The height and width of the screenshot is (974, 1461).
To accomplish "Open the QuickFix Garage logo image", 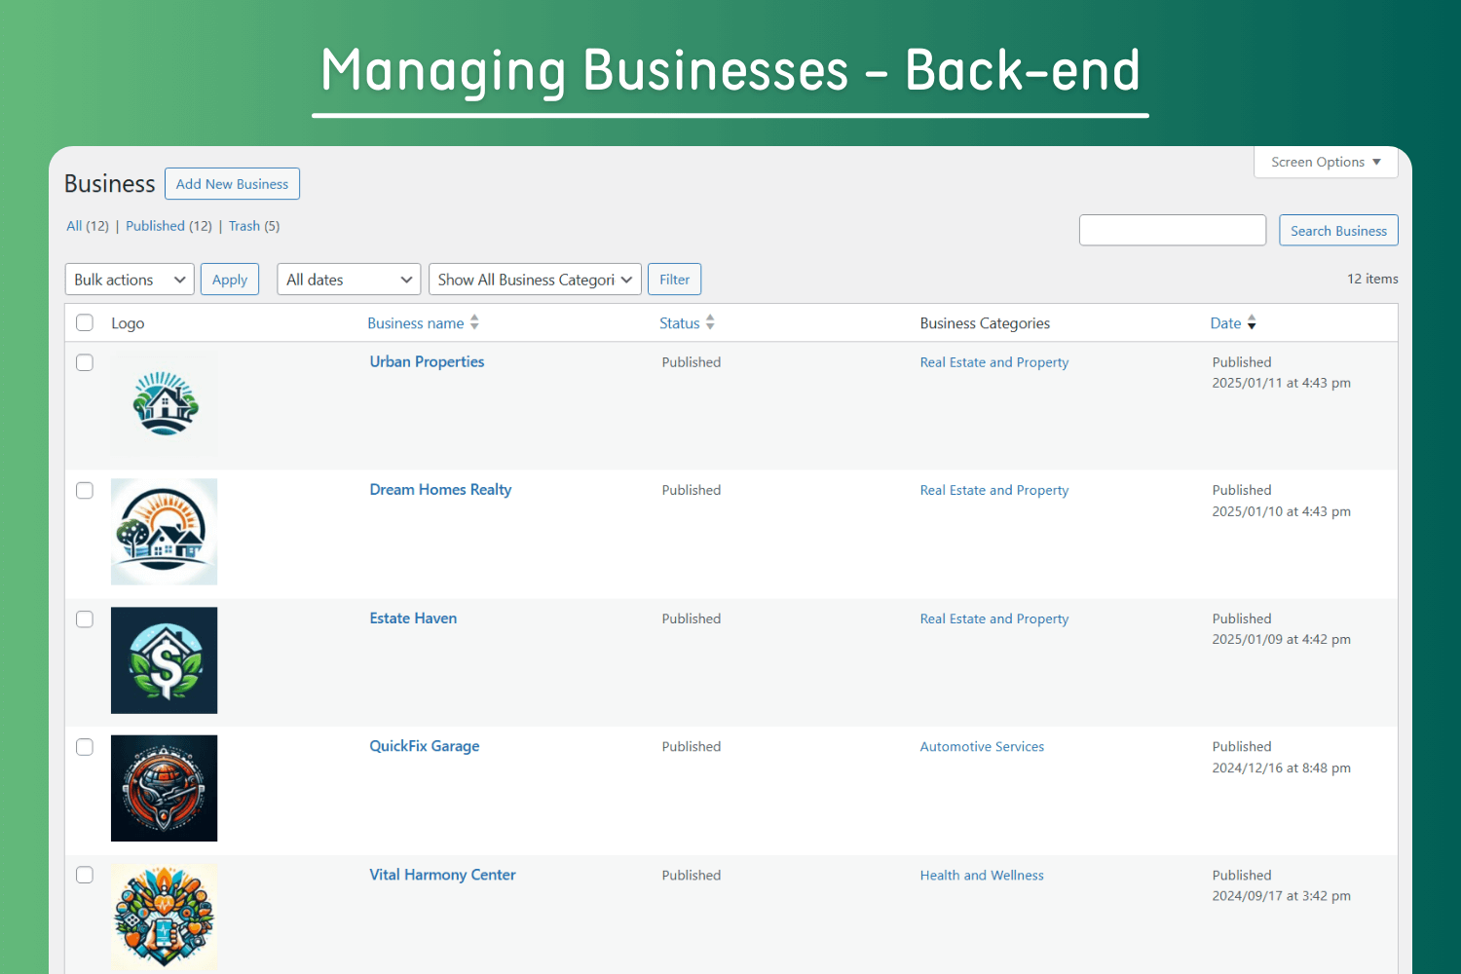I will coord(164,788).
